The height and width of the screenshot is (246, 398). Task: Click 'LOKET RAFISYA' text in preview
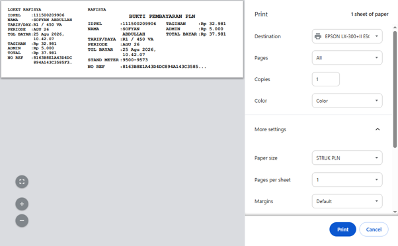24,9
